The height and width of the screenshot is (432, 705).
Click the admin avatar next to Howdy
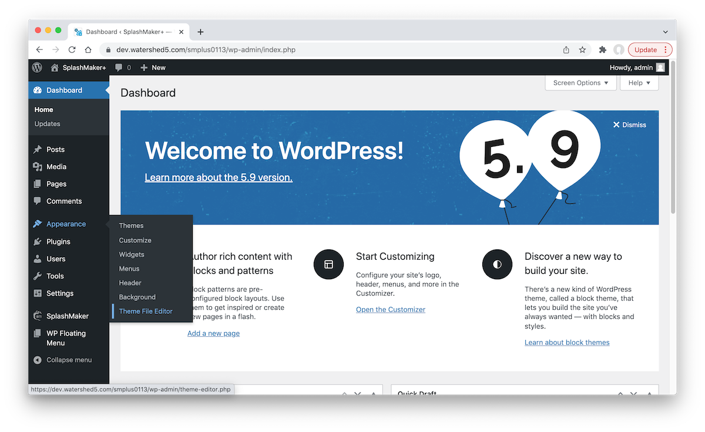[x=660, y=68]
